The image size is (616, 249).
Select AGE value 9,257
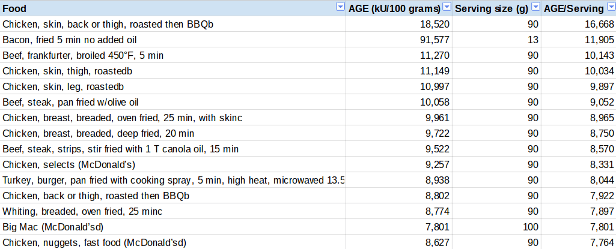coord(399,164)
